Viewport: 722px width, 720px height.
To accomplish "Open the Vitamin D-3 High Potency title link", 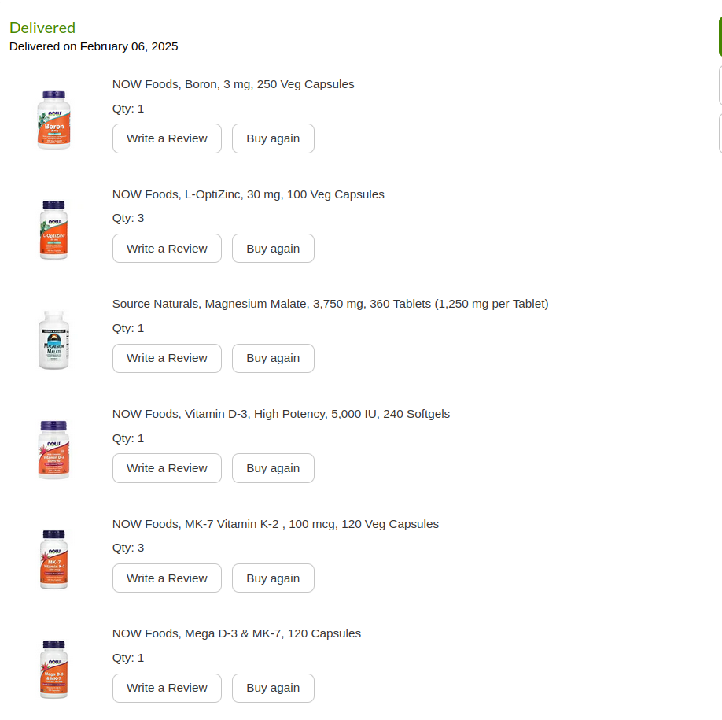I will [x=281, y=414].
